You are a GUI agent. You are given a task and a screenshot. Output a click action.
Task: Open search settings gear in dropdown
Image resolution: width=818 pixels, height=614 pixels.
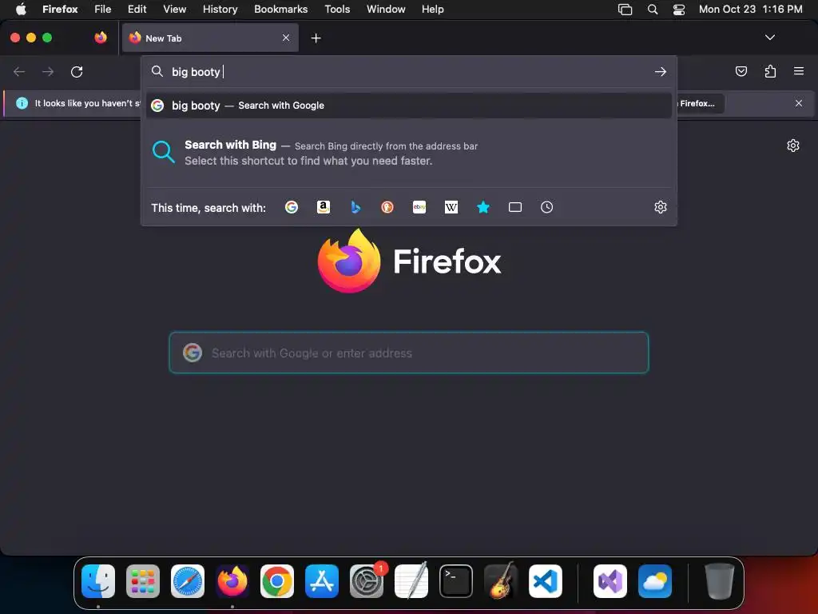point(661,207)
